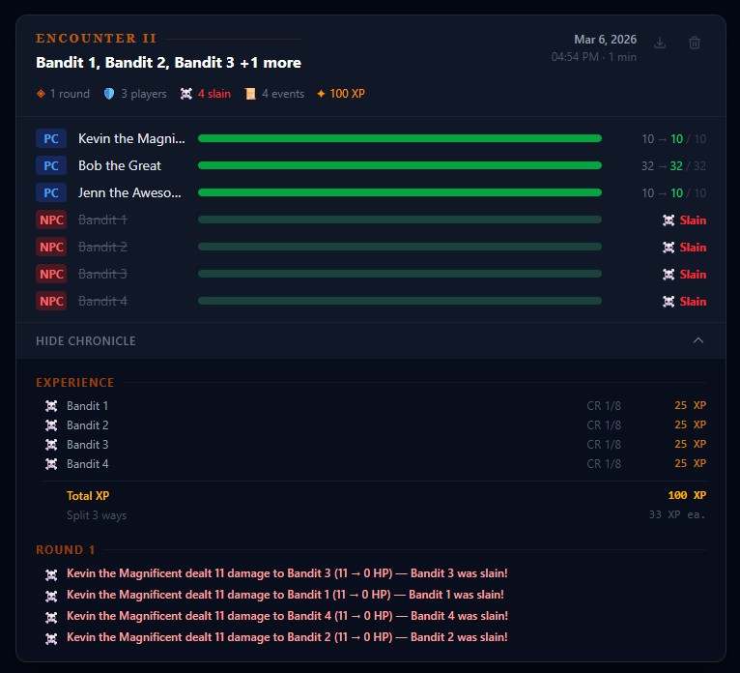
Task: Click the PC badge for Bob the Great
Action: 51,165
